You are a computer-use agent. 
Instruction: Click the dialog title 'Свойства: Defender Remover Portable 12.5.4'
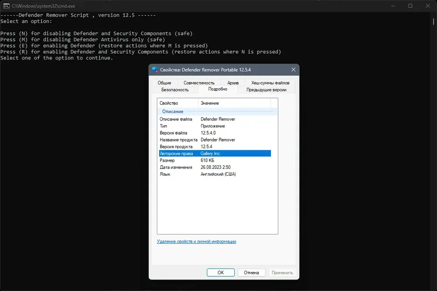(x=205, y=69)
